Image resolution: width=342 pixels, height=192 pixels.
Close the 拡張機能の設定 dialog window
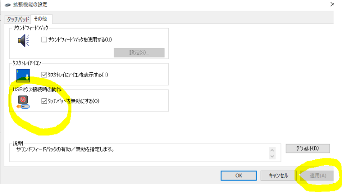point(332,4)
